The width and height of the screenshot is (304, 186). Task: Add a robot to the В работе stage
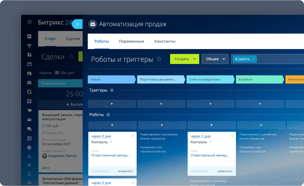click(261, 125)
